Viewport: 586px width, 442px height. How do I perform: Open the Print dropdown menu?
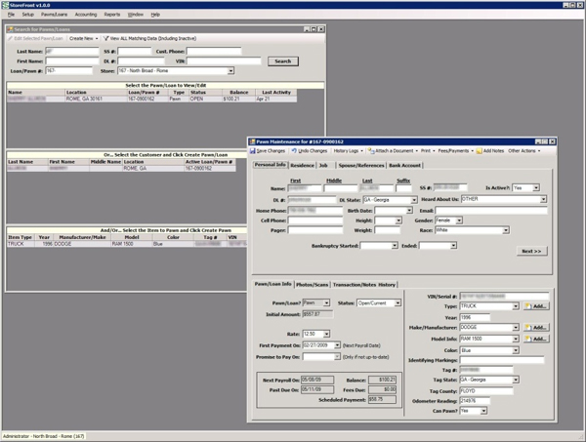pos(428,151)
